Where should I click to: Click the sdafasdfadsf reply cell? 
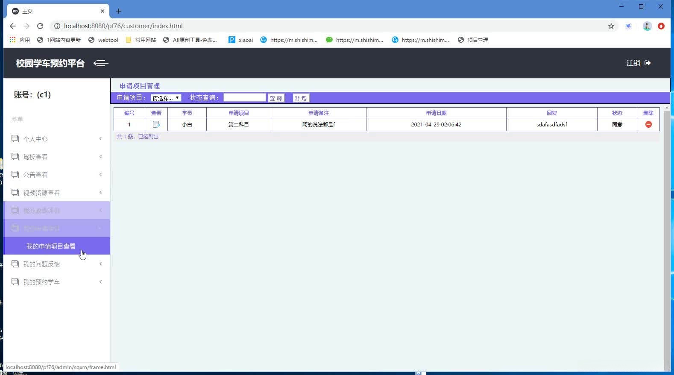click(x=551, y=124)
